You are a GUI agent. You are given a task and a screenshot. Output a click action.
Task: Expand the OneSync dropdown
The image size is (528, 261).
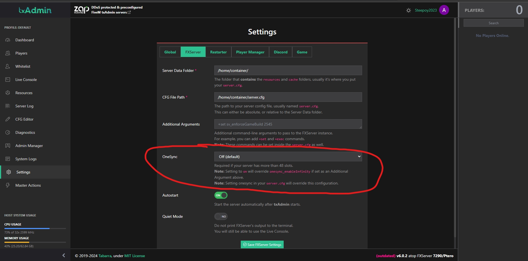click(x=288, y=157)
